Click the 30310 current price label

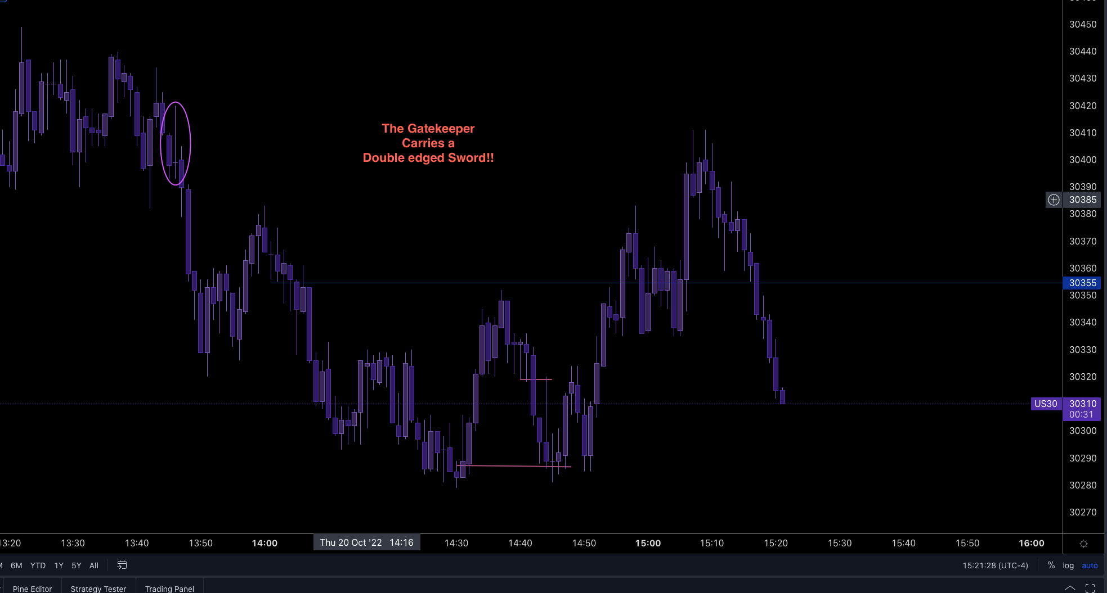coord(1083,404)
